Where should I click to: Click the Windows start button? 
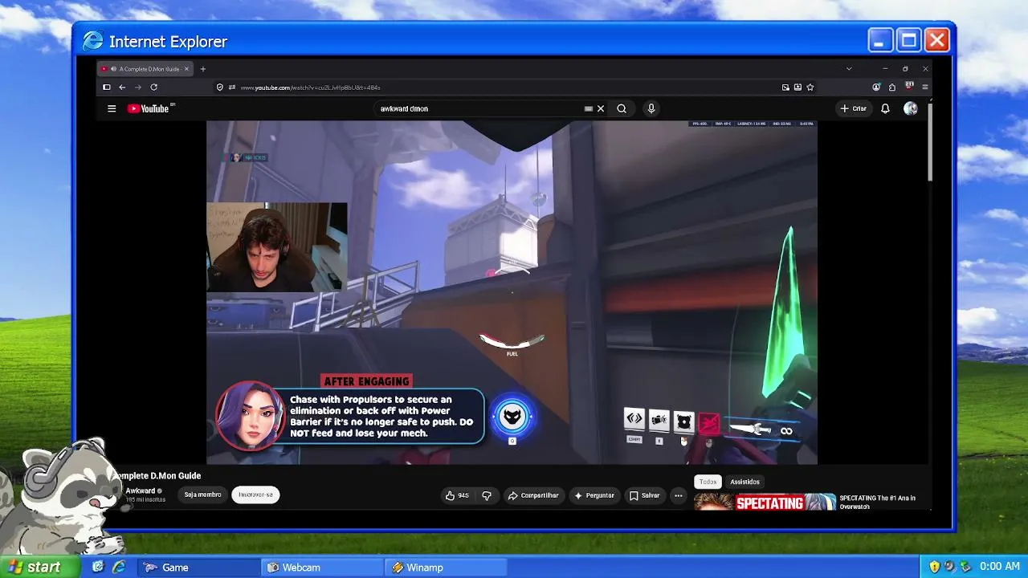click(x=40, y=567)
